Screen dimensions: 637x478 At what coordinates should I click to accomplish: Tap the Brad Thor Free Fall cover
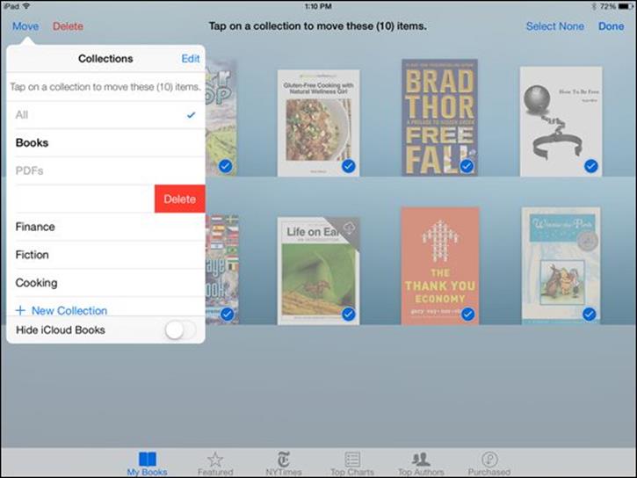439,118
